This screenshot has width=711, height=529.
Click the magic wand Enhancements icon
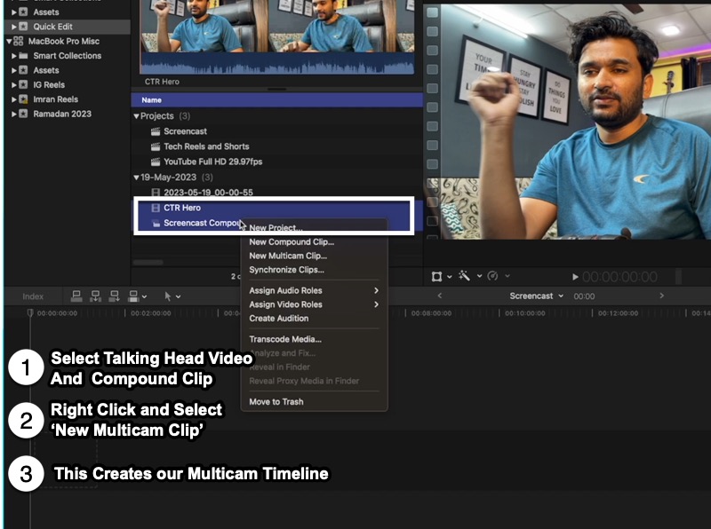point(464,276)
